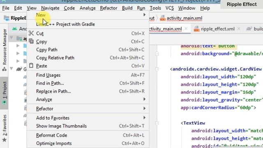
Task: Click the layout_height="120dp" line
Action: [x=219, y=84]
